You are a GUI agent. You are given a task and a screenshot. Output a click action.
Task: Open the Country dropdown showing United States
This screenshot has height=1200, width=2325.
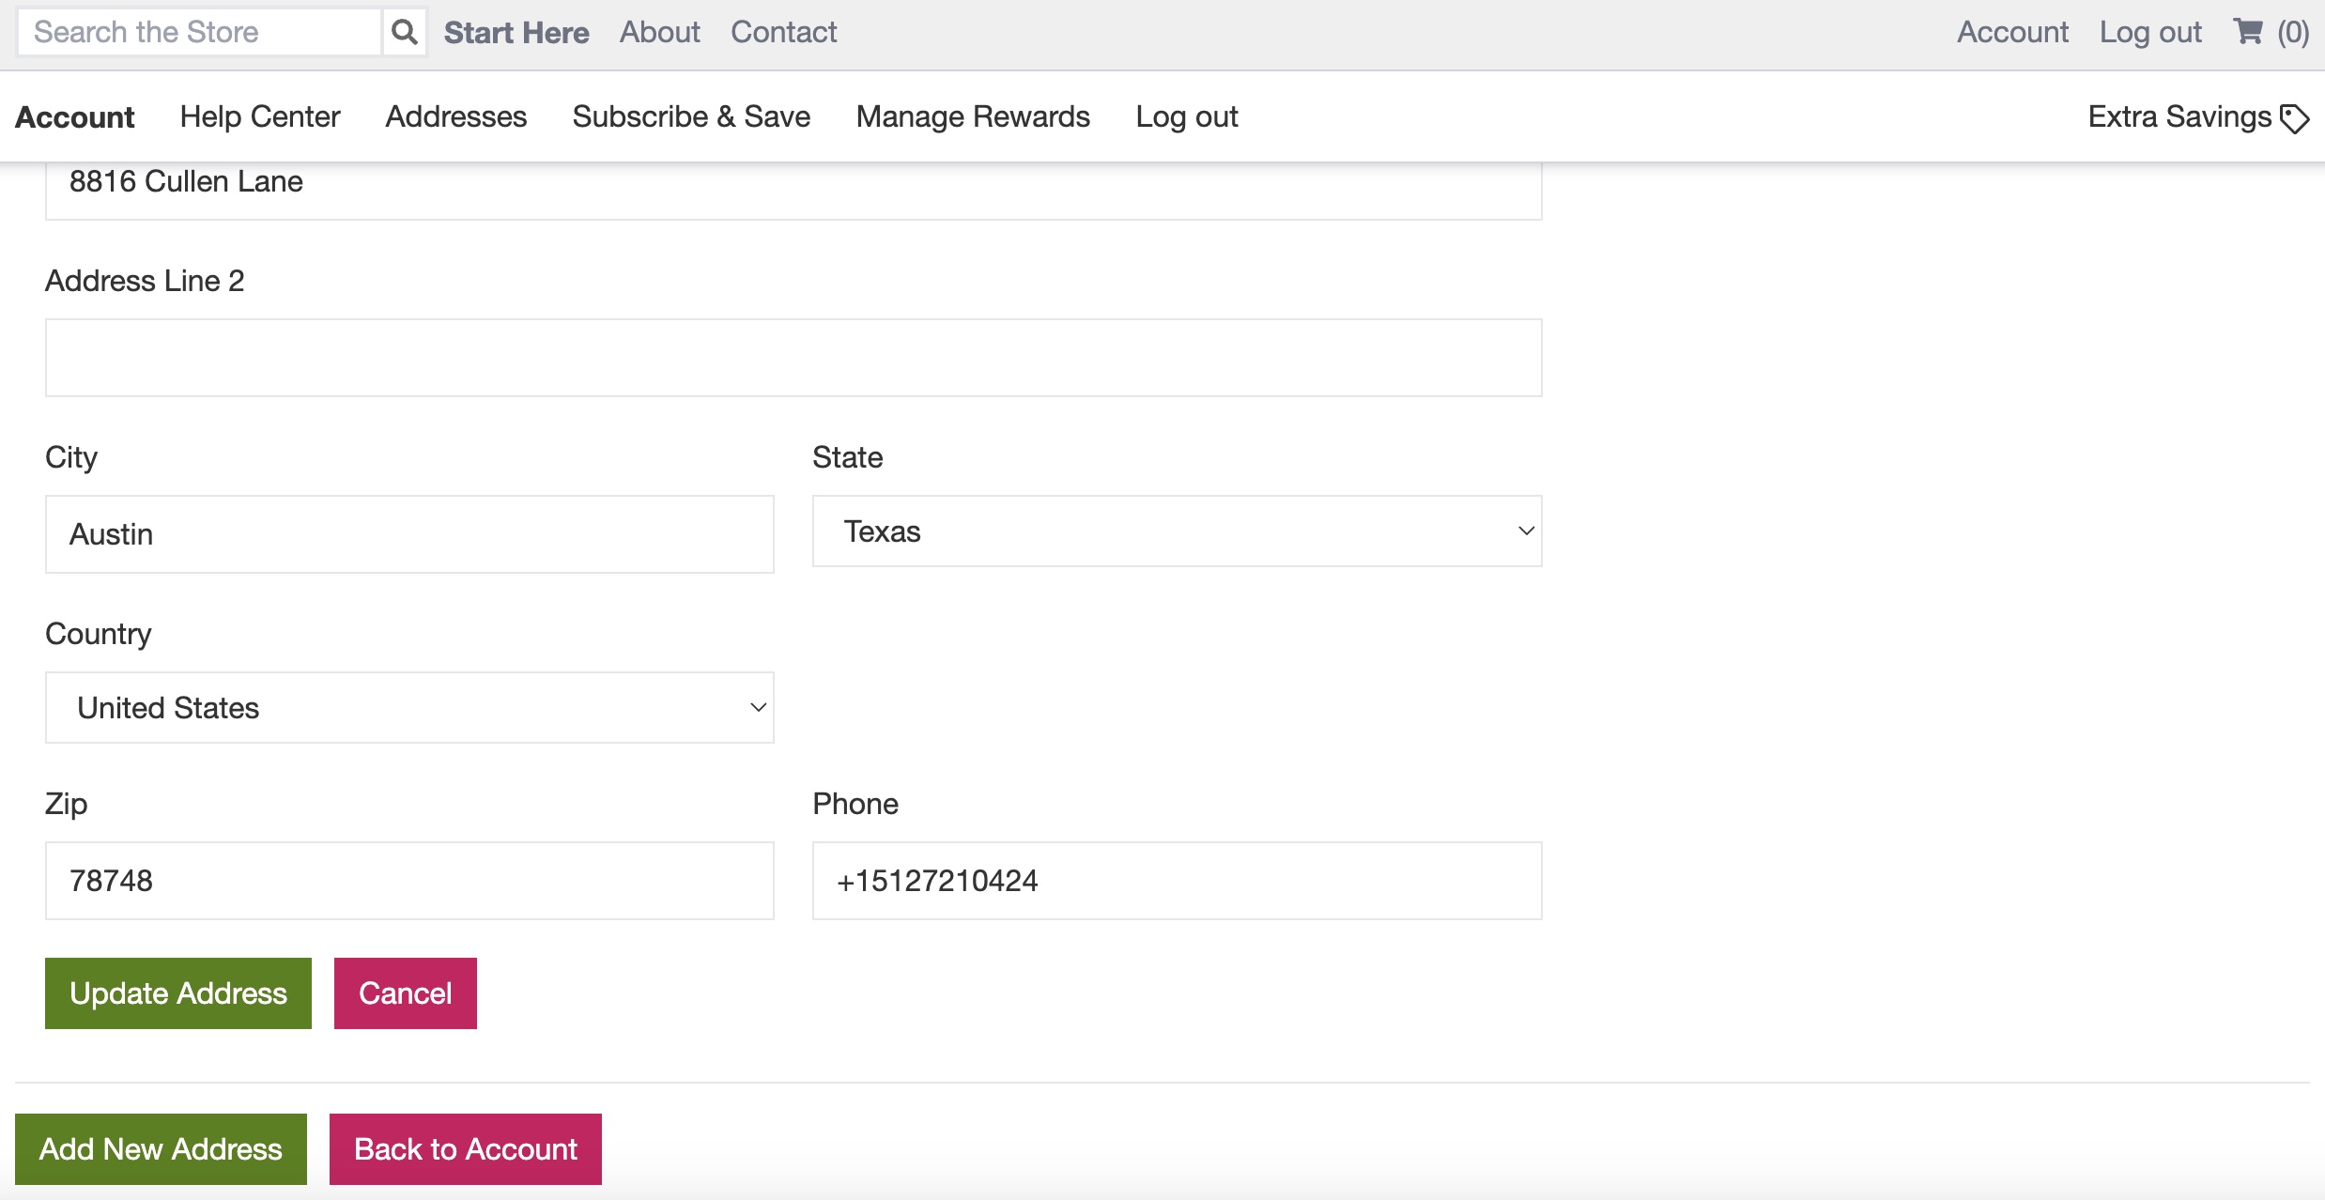click(409, 708)
